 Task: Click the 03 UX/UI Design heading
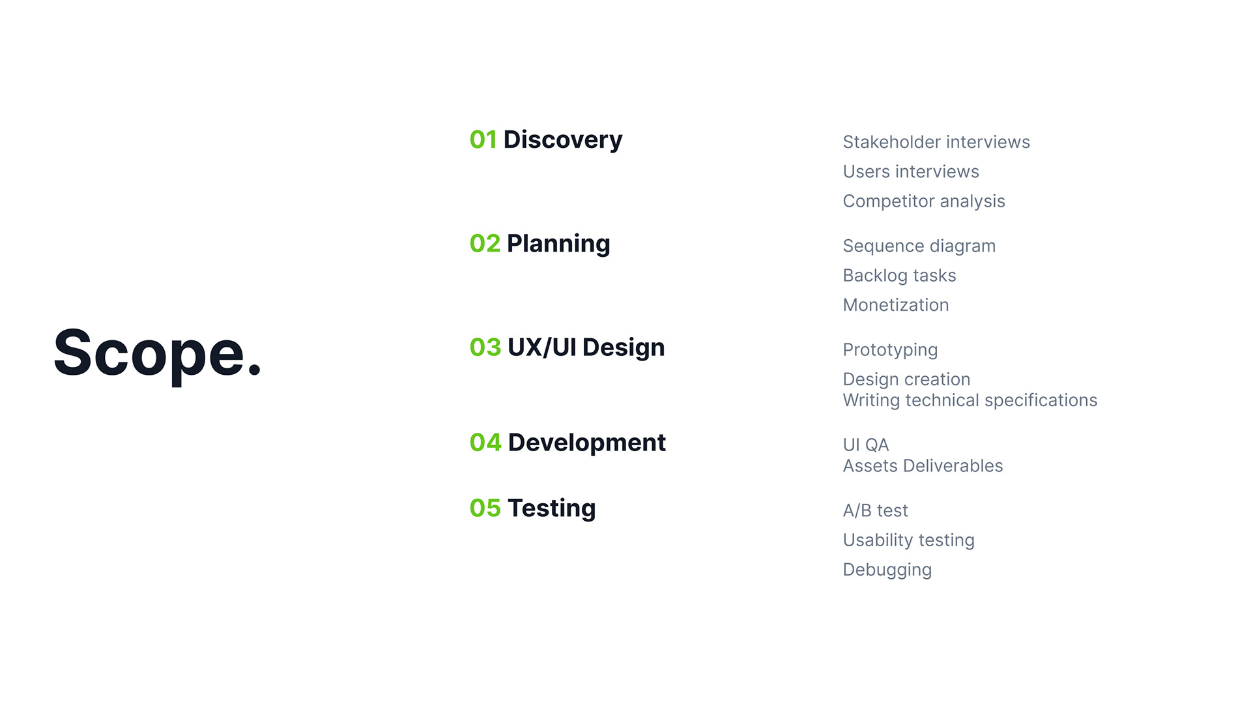tap(567, 347)
